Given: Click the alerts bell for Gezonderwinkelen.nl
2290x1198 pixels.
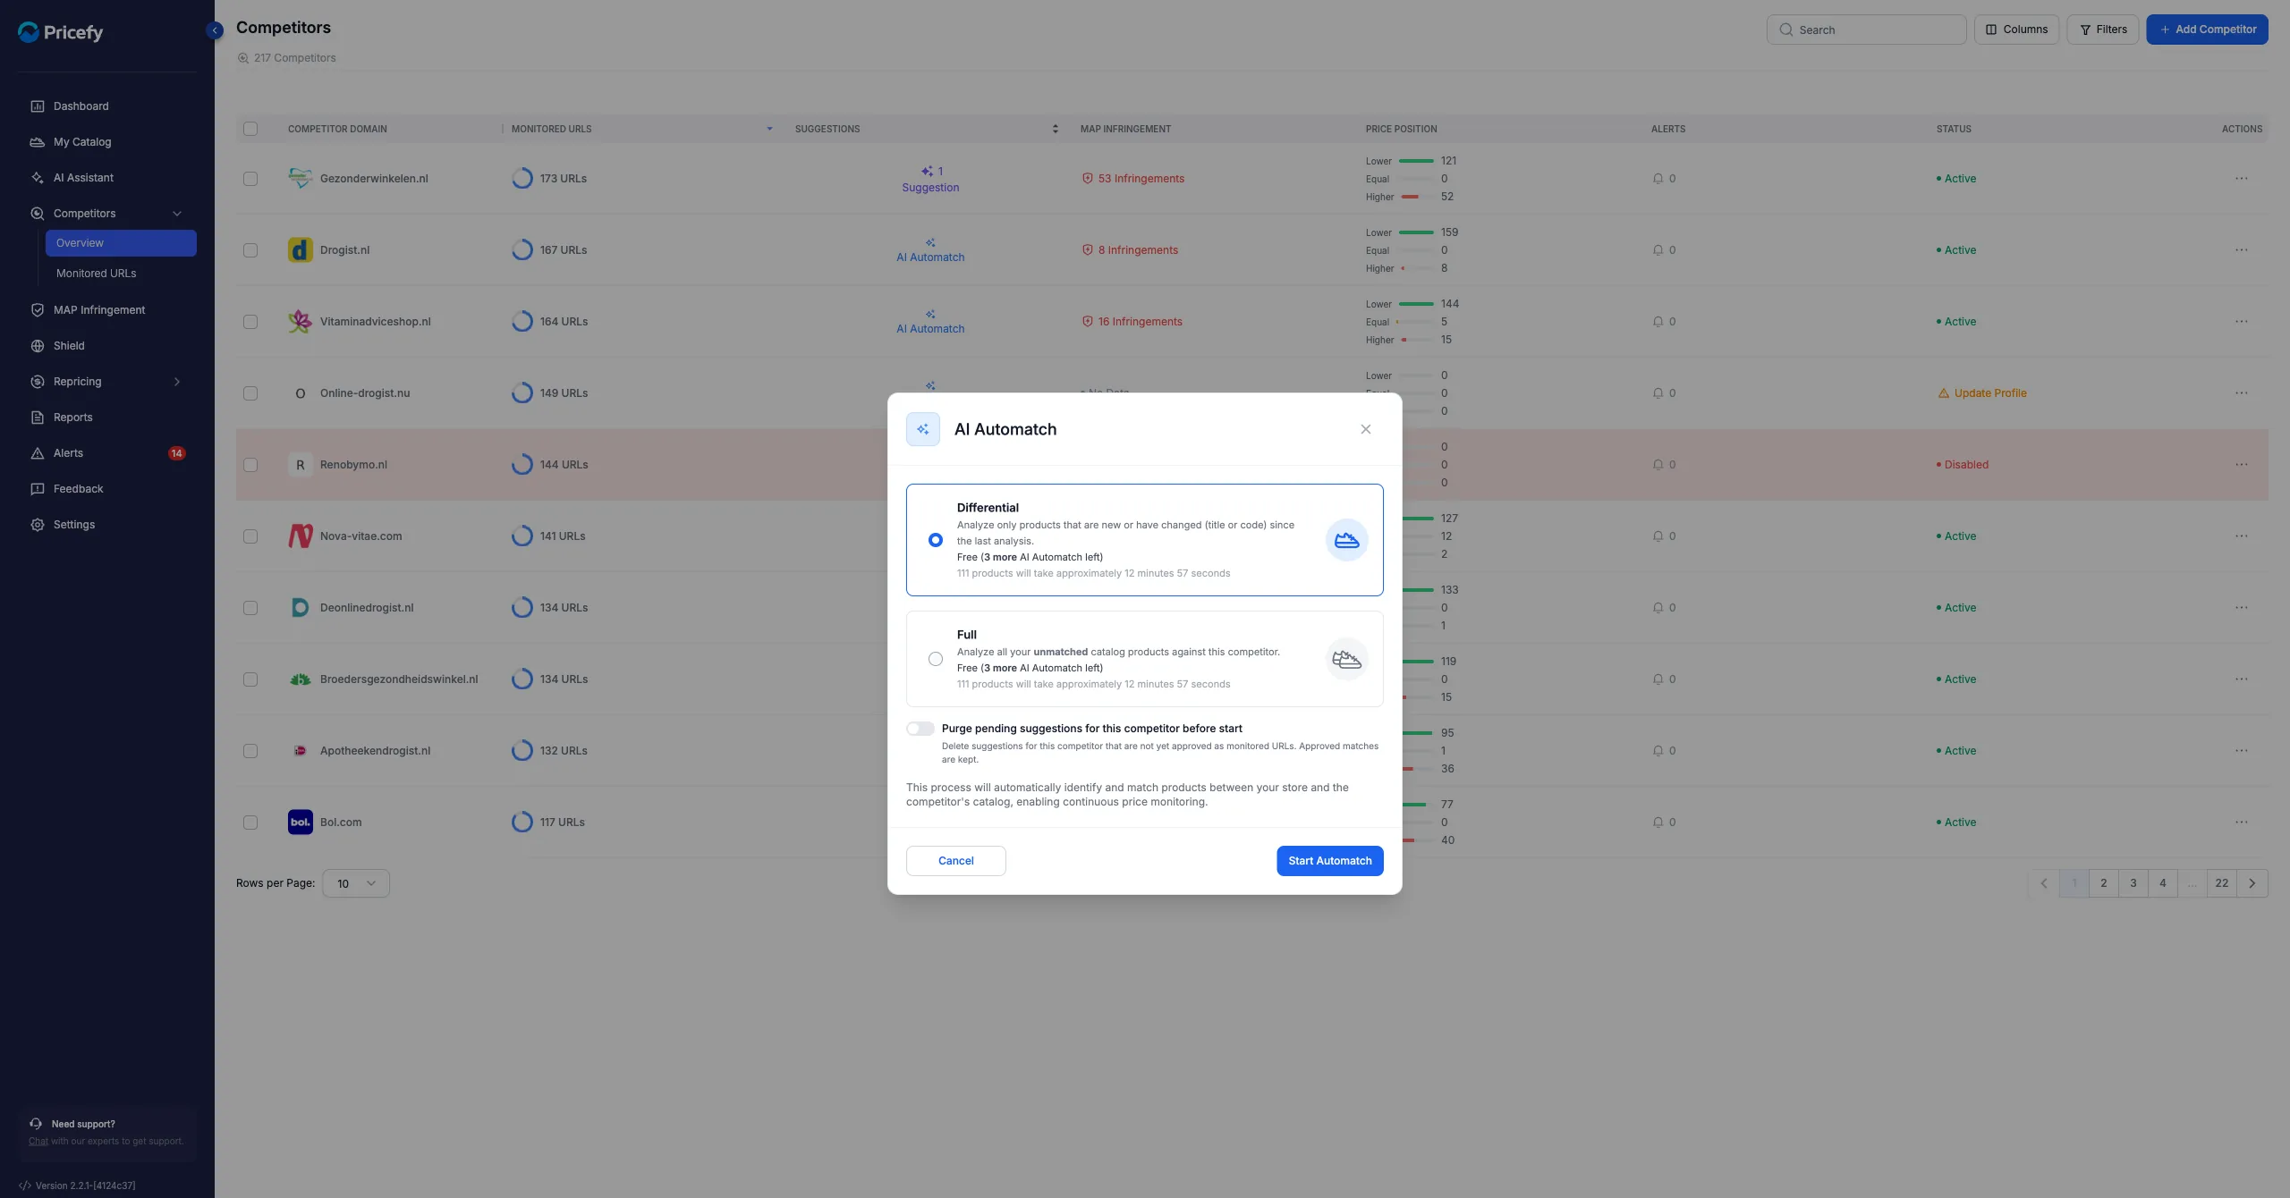Looking at the screenshot, I should point(1658,179).
